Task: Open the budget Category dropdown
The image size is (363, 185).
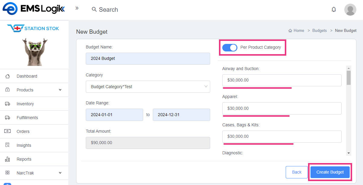Action: tap(148, 87)
